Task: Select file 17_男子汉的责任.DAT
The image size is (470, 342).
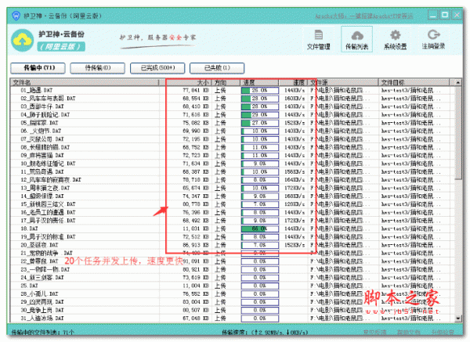Action: point(48,221)
